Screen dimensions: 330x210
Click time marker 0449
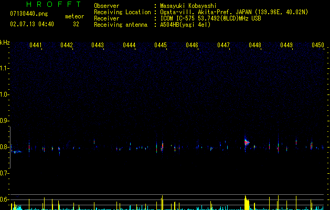286,45
